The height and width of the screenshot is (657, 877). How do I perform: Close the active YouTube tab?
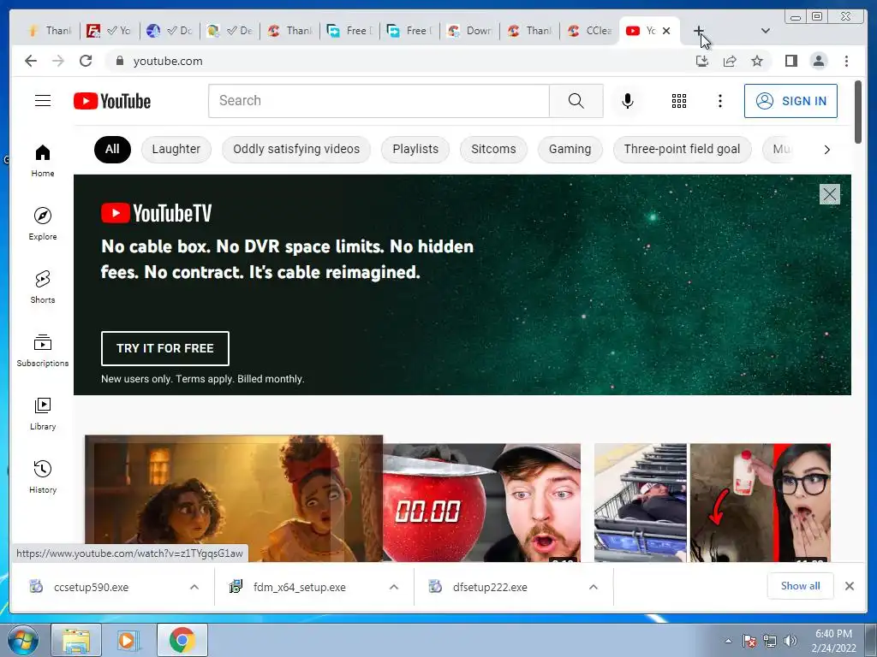pyautogui.click(x=666, y=31)
